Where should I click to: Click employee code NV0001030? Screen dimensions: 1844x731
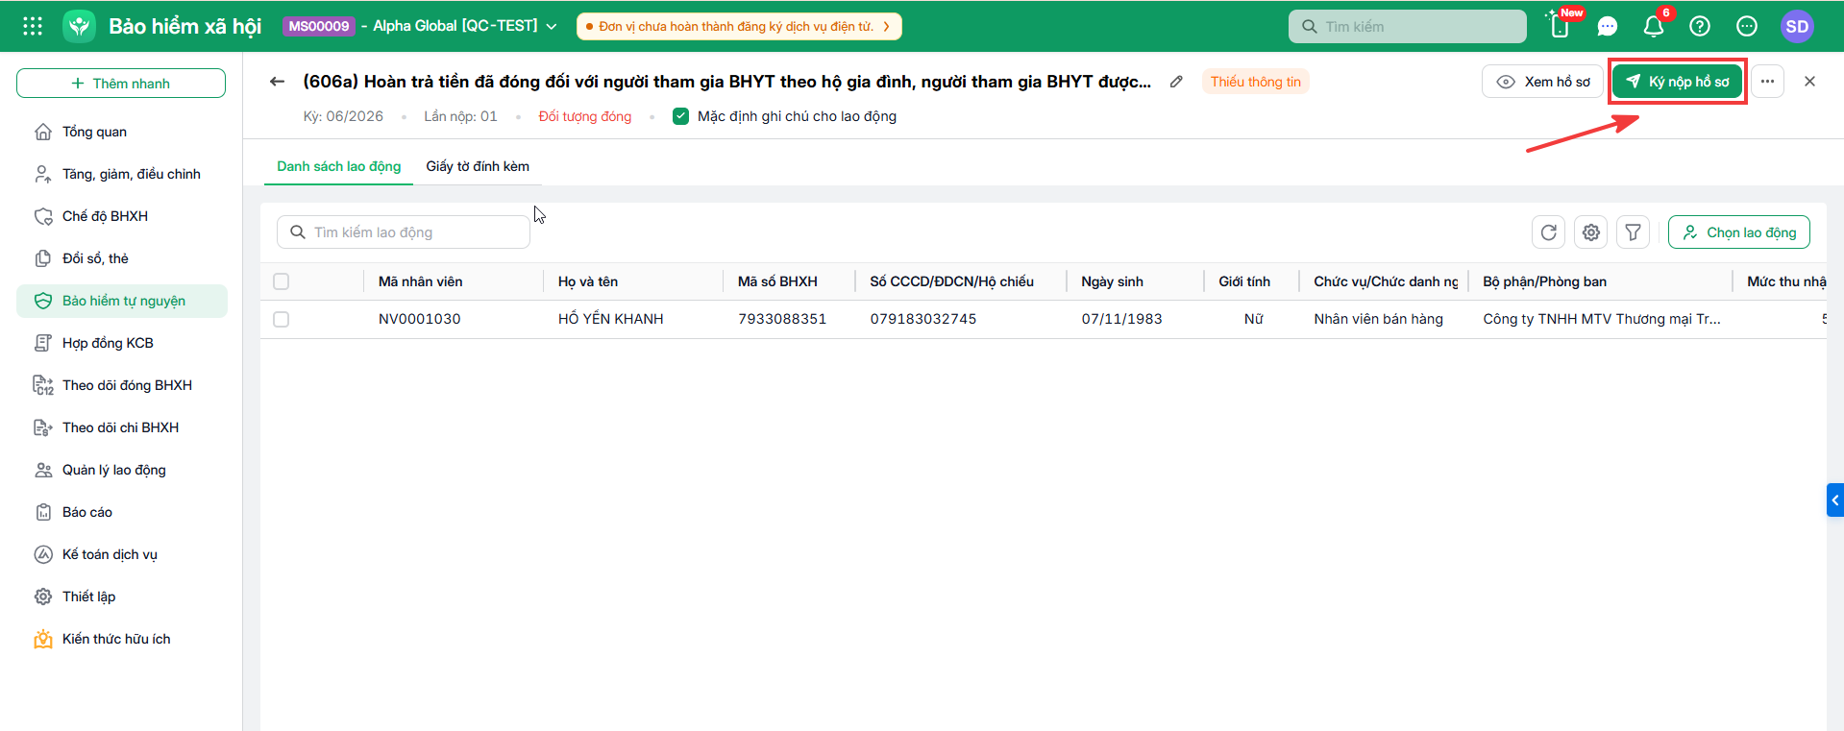pos(420,319)
